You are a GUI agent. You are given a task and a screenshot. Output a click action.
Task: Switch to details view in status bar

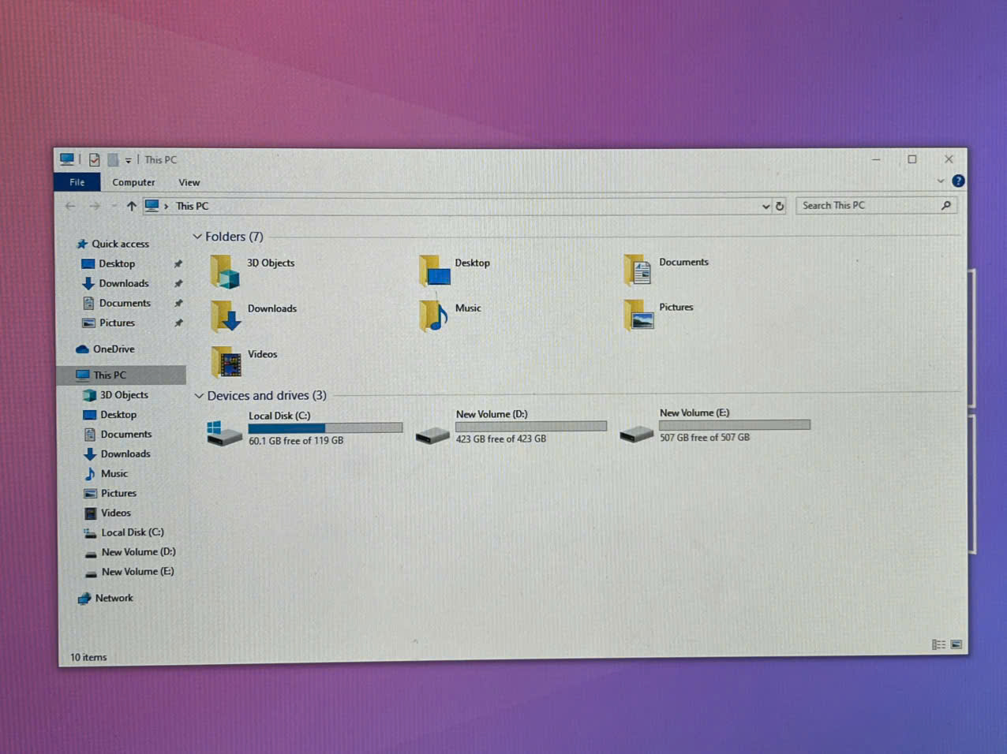[x=938, y=644]
